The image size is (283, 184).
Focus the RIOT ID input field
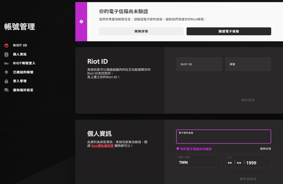pyautogui.click(x=199, y=64)
